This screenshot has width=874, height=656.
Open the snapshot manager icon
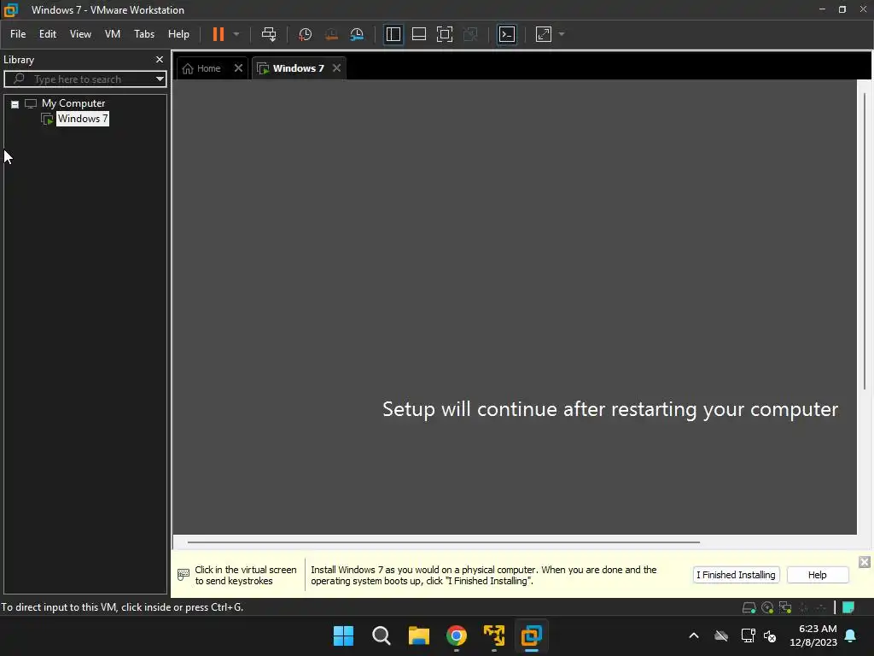(357, 34)
